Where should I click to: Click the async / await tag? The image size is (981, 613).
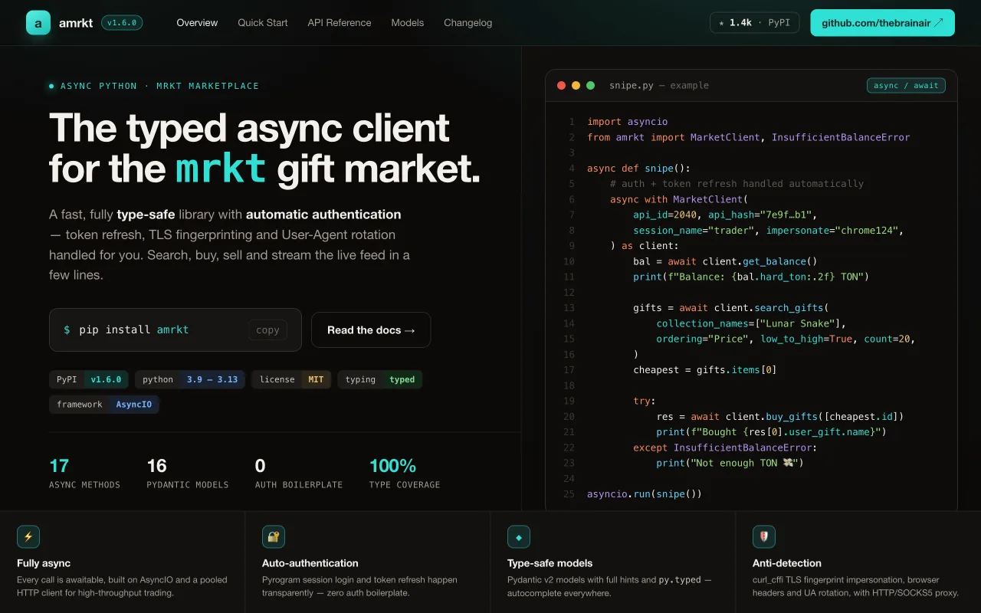click(x=906, y=86)
